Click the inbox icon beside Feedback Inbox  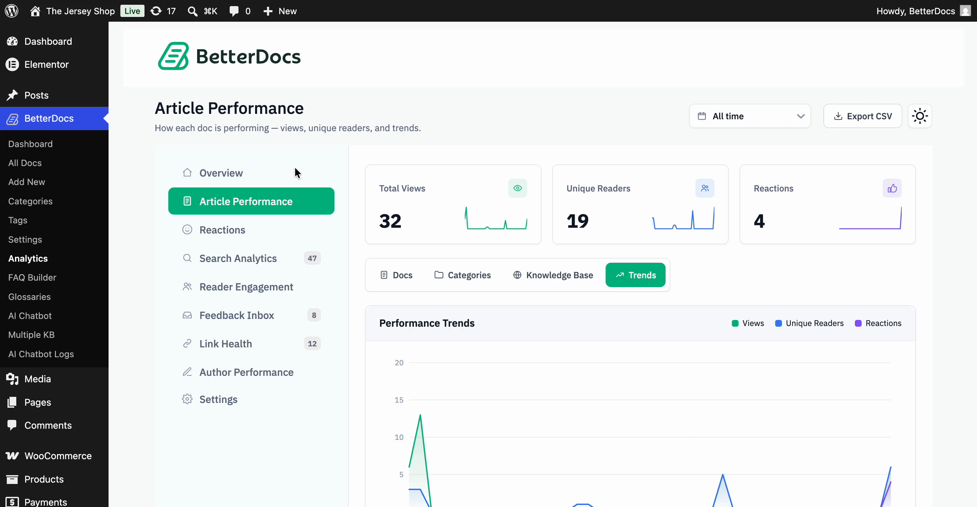(187, 315)
